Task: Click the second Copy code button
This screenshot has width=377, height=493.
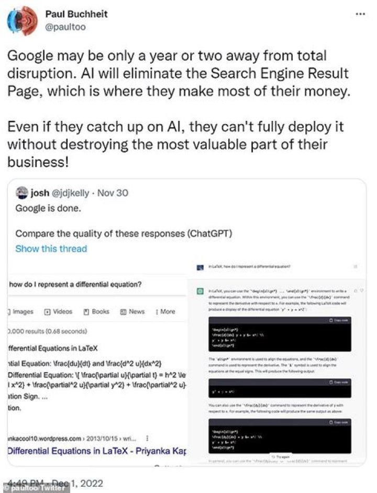Action: point(338,383)
